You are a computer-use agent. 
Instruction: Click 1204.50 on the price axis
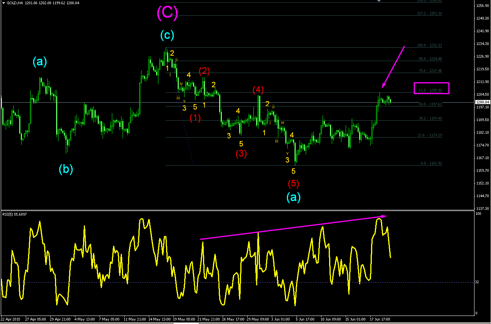point(482,95)
